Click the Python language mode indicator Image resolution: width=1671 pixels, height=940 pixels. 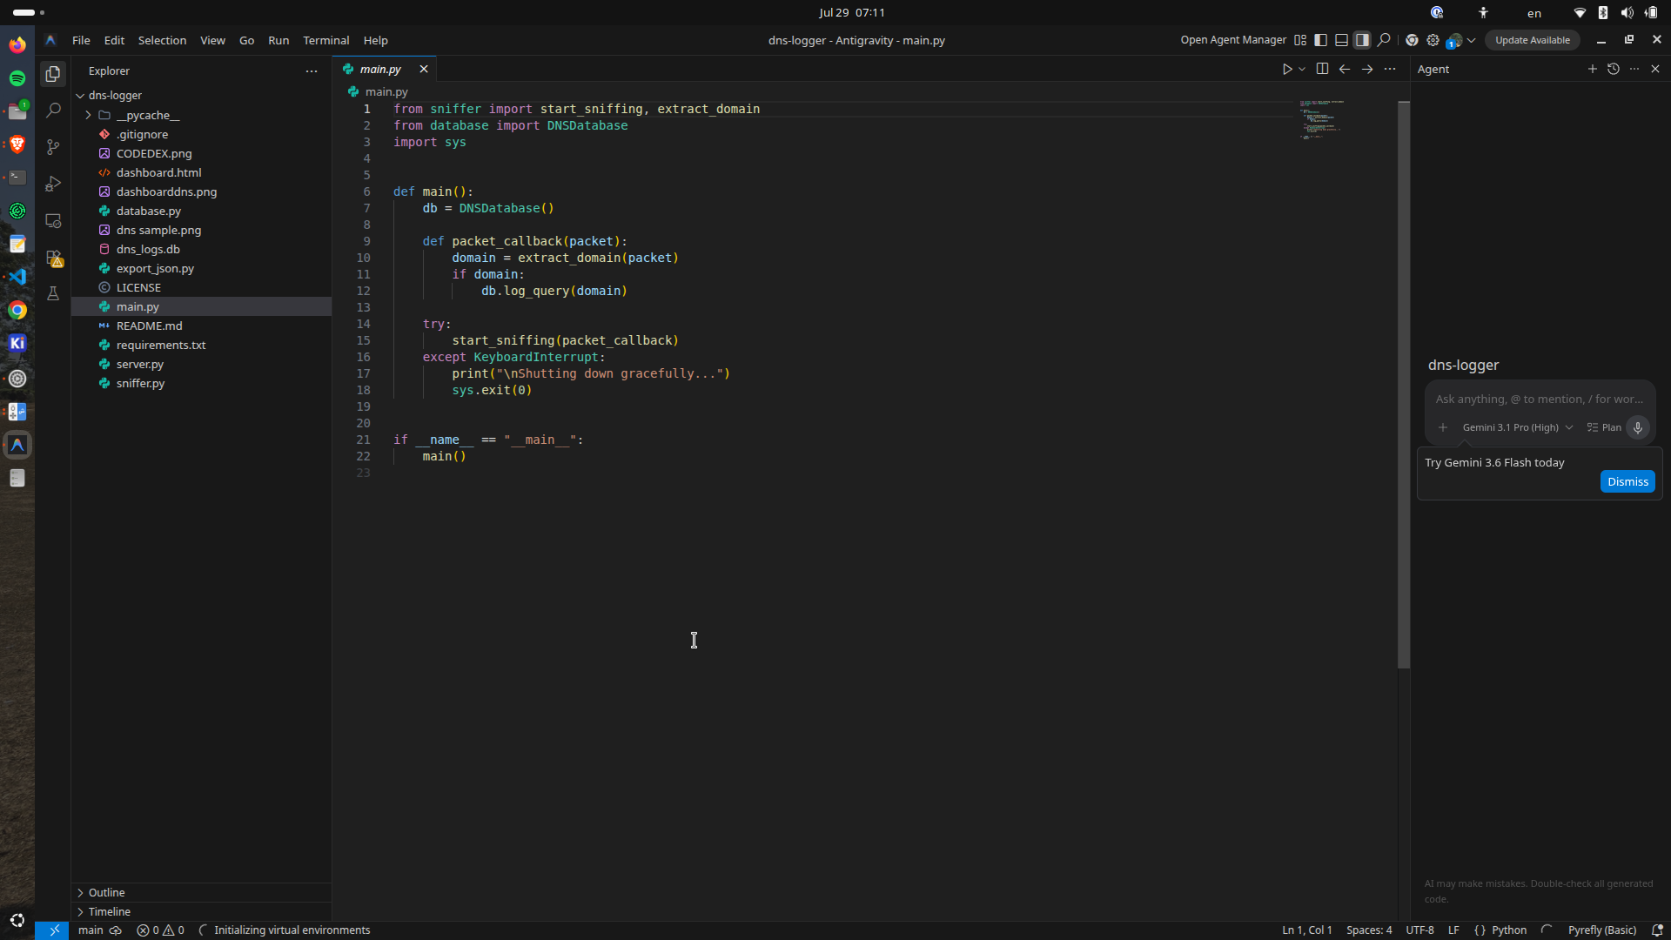tap(1509, 930)
